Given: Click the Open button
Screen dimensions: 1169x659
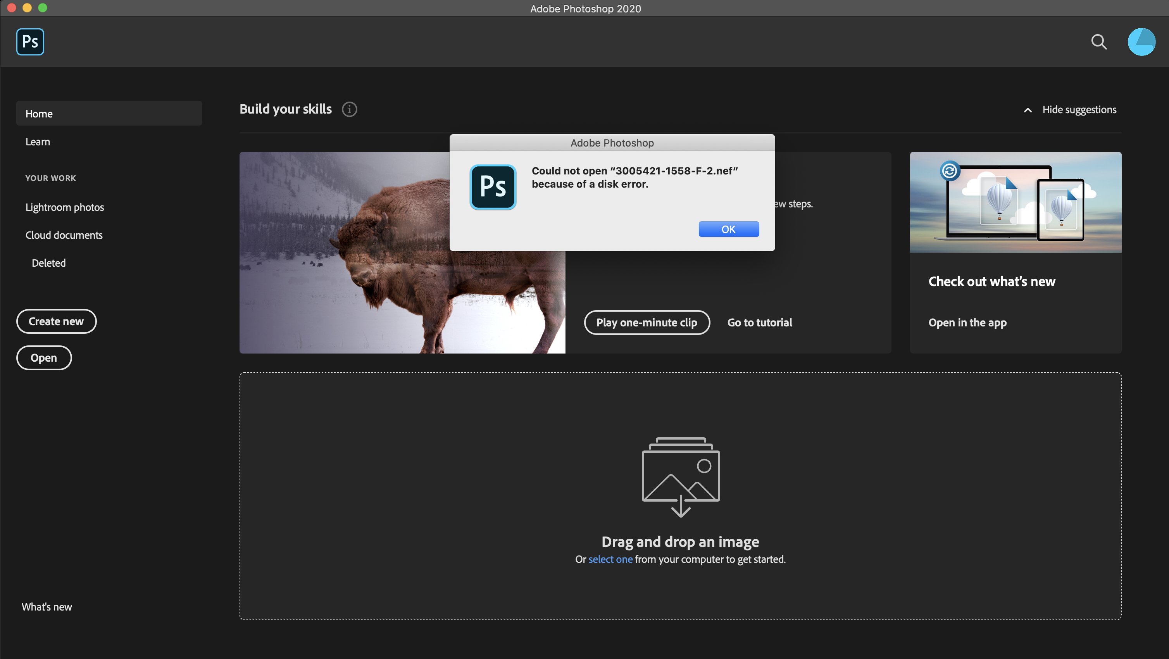Looking at the screenshot, I should (x=43, y=358).
